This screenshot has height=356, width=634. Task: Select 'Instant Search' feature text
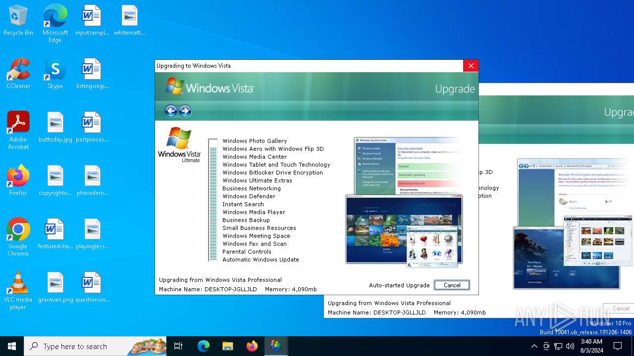pos(243,204)
